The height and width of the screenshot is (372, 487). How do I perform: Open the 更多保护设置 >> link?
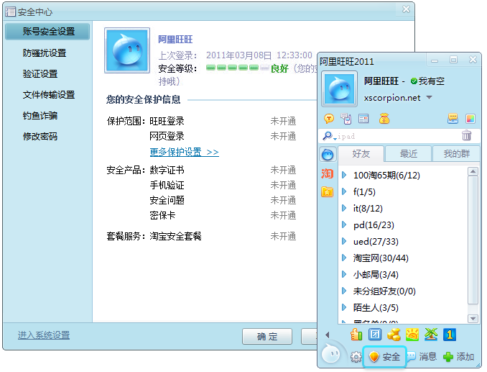pyautogui.click(x=184, y=152)
